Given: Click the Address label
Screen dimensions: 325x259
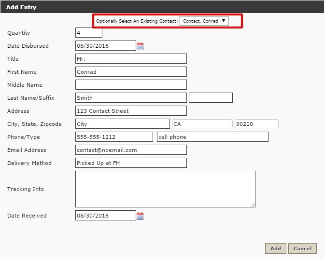Looking at the screenshot, I should 18,111.
